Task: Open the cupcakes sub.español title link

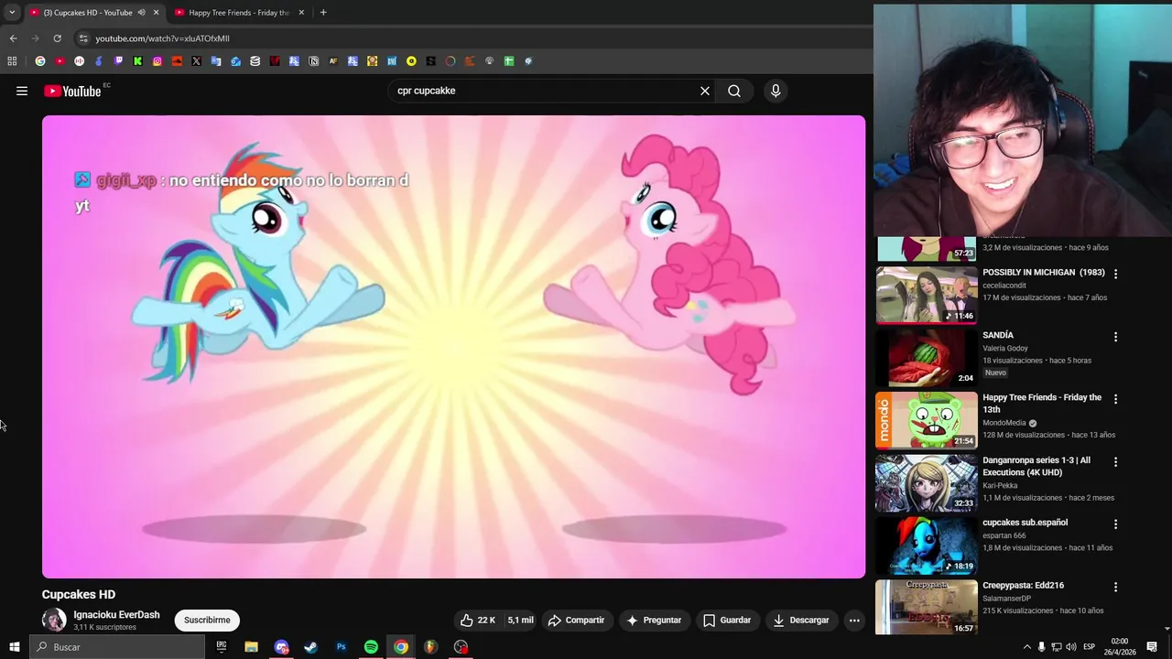Action: pyautogui.click(x=1025, y=523)
